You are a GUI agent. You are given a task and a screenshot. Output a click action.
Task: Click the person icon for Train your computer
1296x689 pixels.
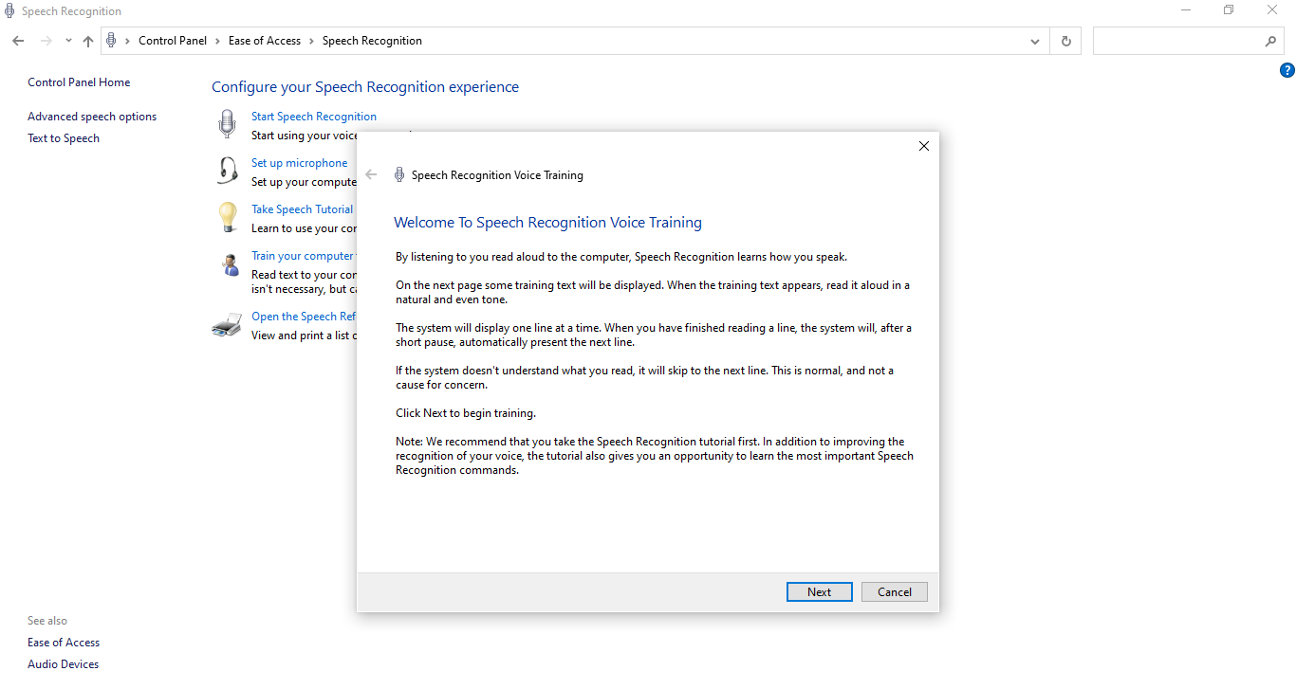click(230, 264)
